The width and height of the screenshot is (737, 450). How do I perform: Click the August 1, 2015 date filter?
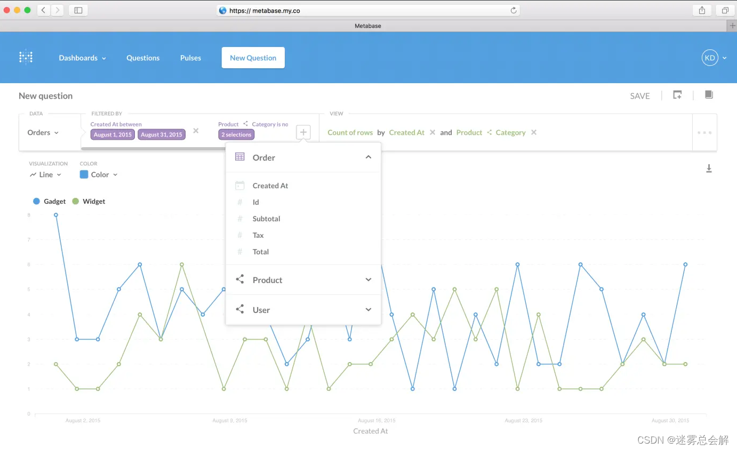point(113,134)
